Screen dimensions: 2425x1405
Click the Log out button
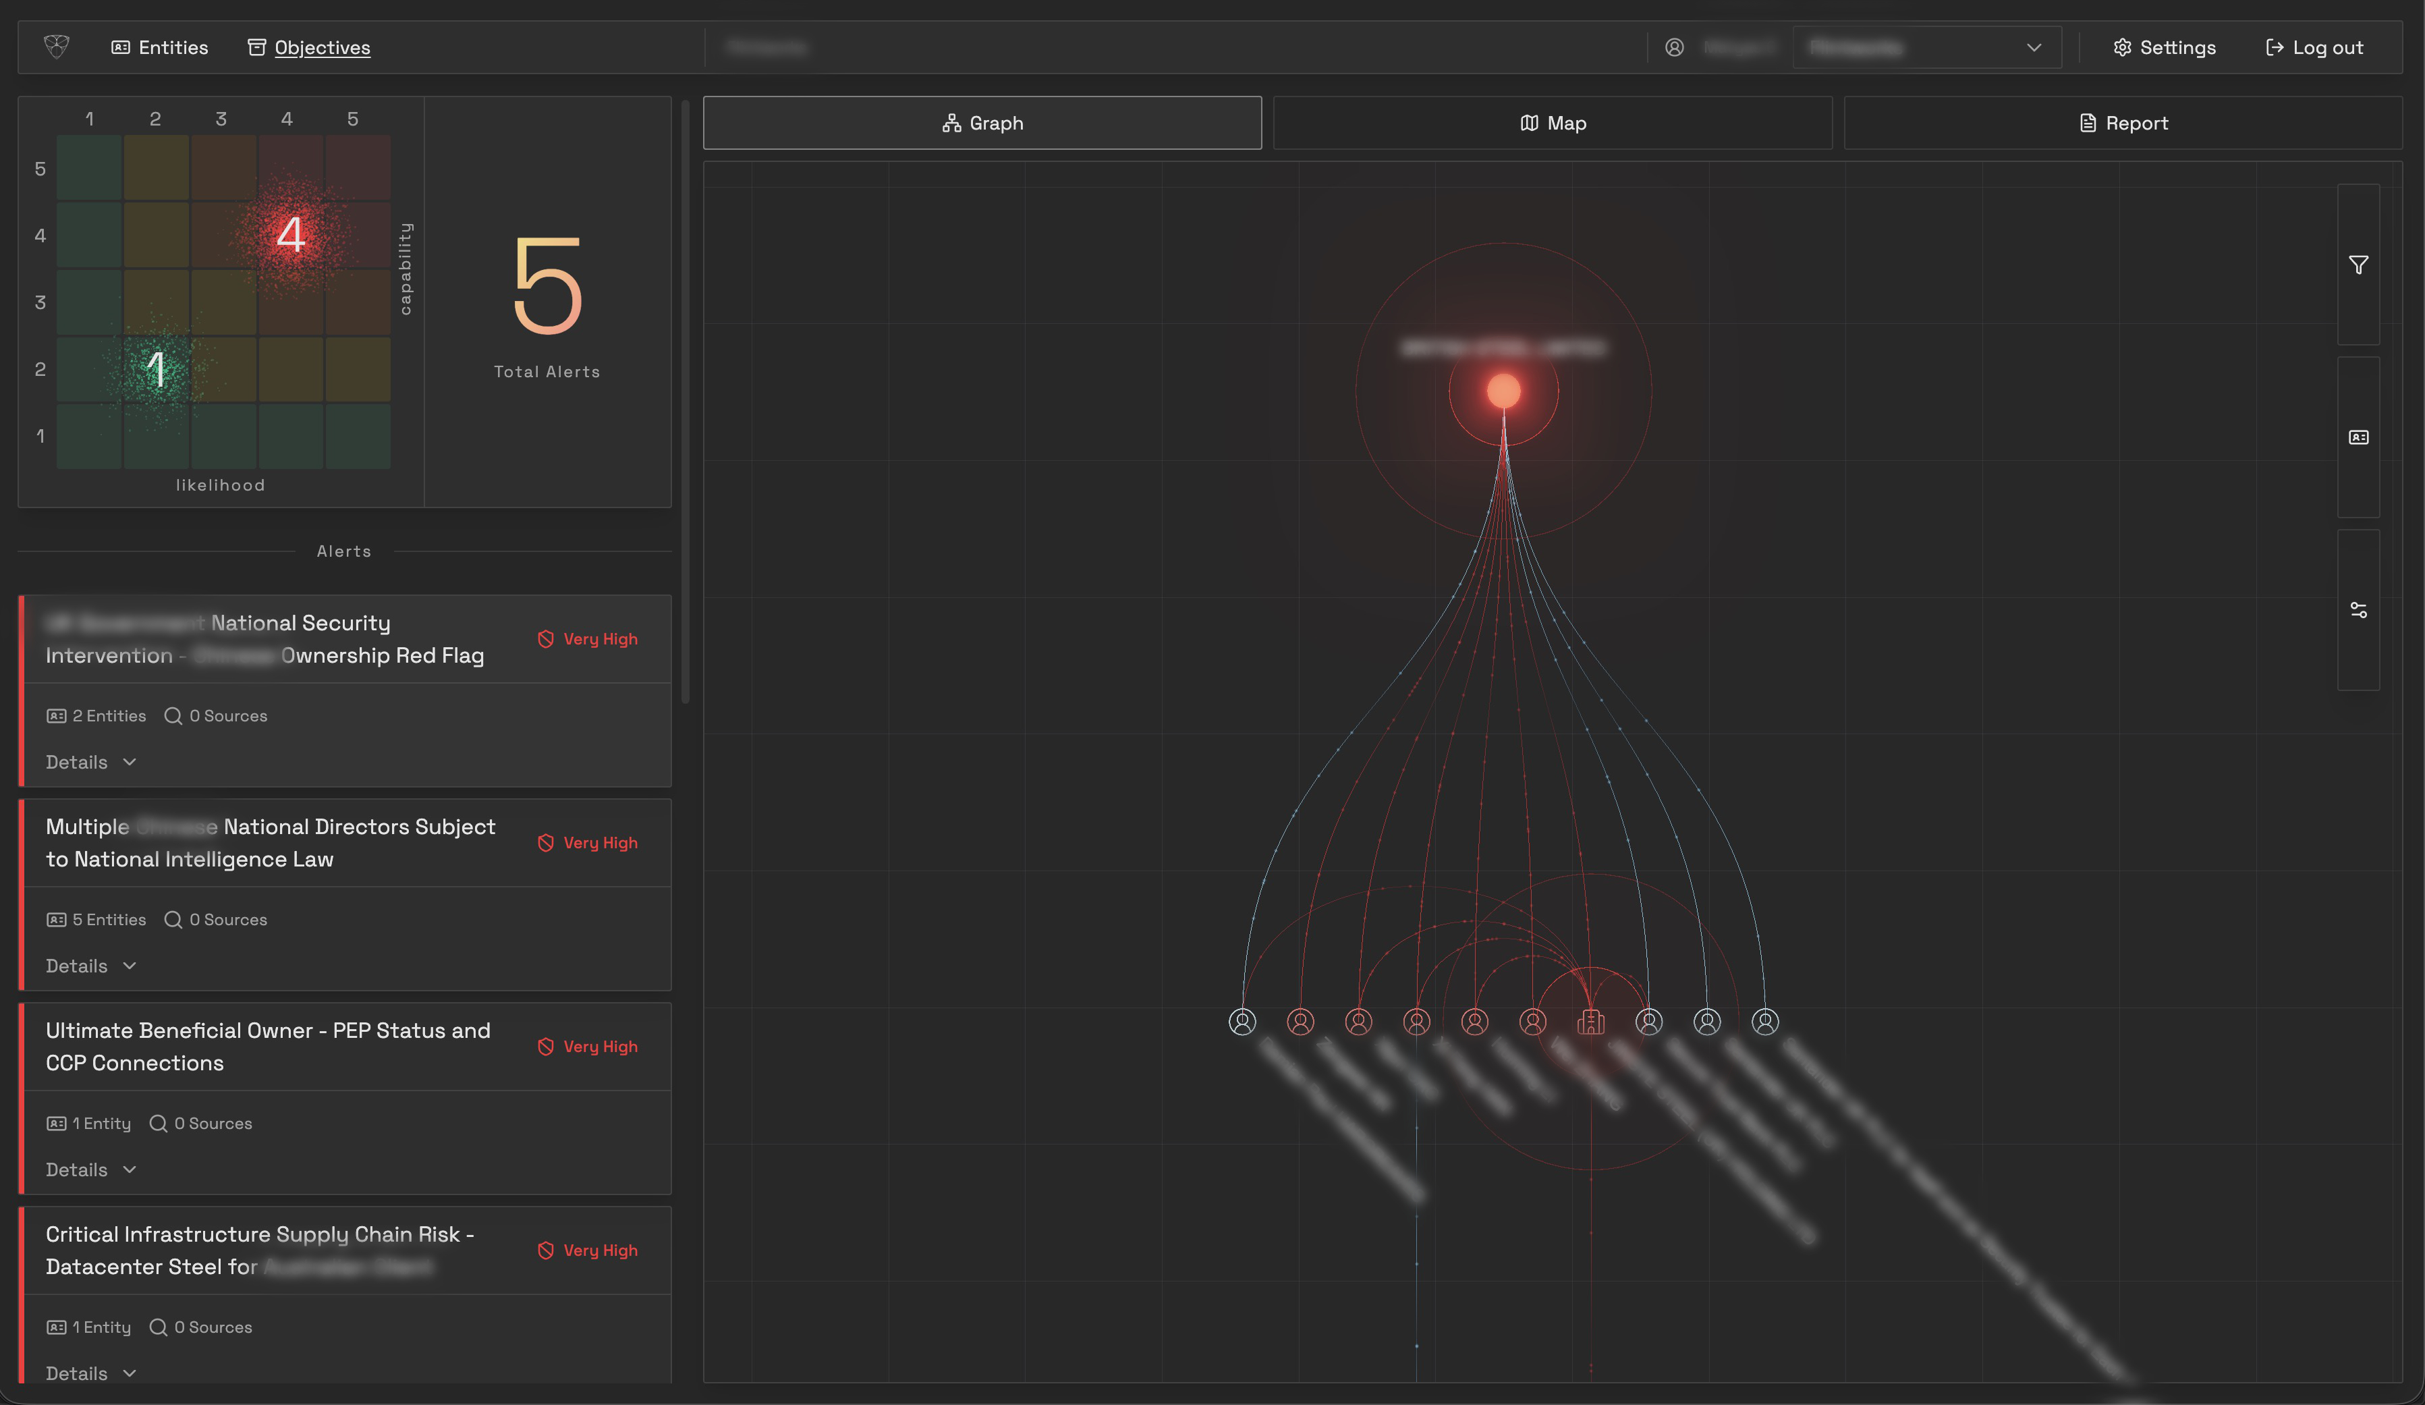point(2314,46)
